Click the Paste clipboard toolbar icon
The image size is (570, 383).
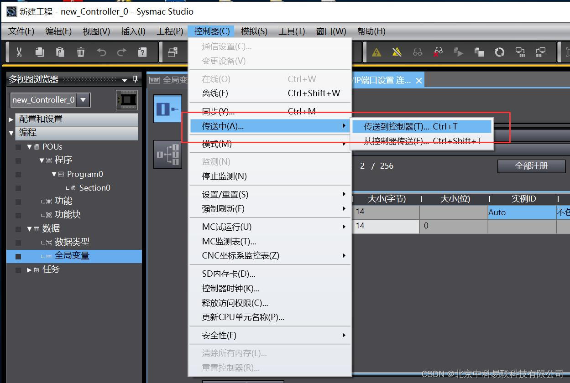click(60, 52)
